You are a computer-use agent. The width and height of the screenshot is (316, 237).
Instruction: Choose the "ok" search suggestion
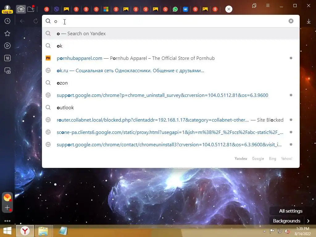pos(171,46)
